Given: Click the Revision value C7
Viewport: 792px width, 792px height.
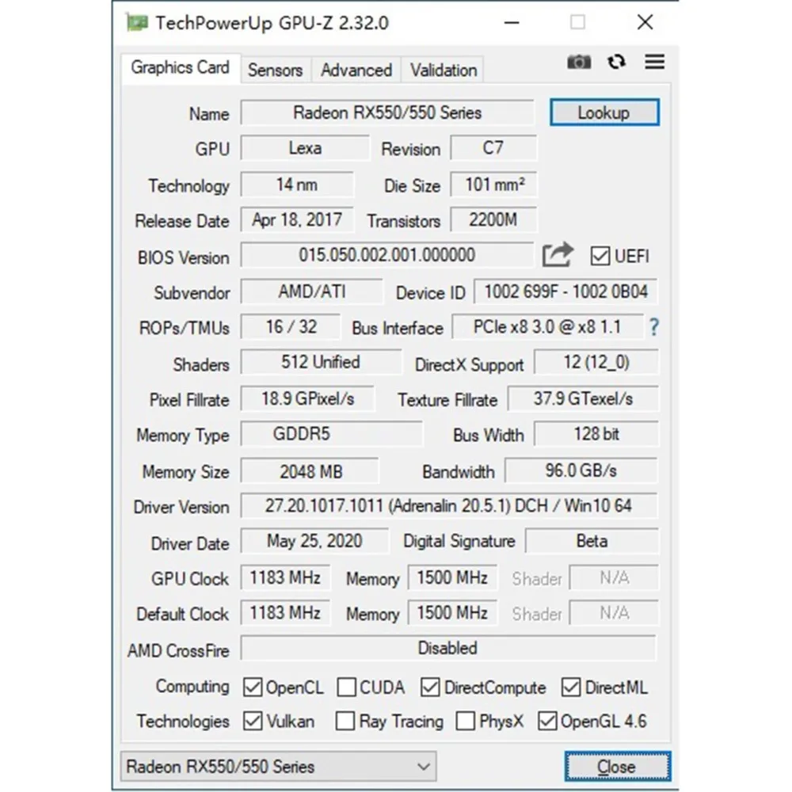Looking at the screenshot, I should click(493, 148).
